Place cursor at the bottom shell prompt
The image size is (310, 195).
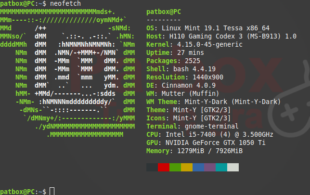click(x=52, y=191)
